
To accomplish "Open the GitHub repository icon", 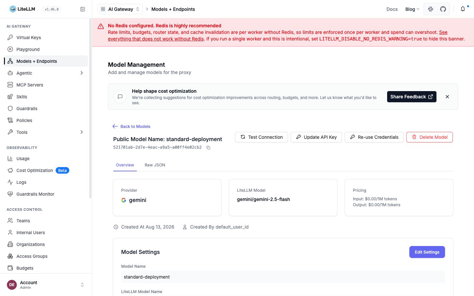I will click(x=443, y=9).
